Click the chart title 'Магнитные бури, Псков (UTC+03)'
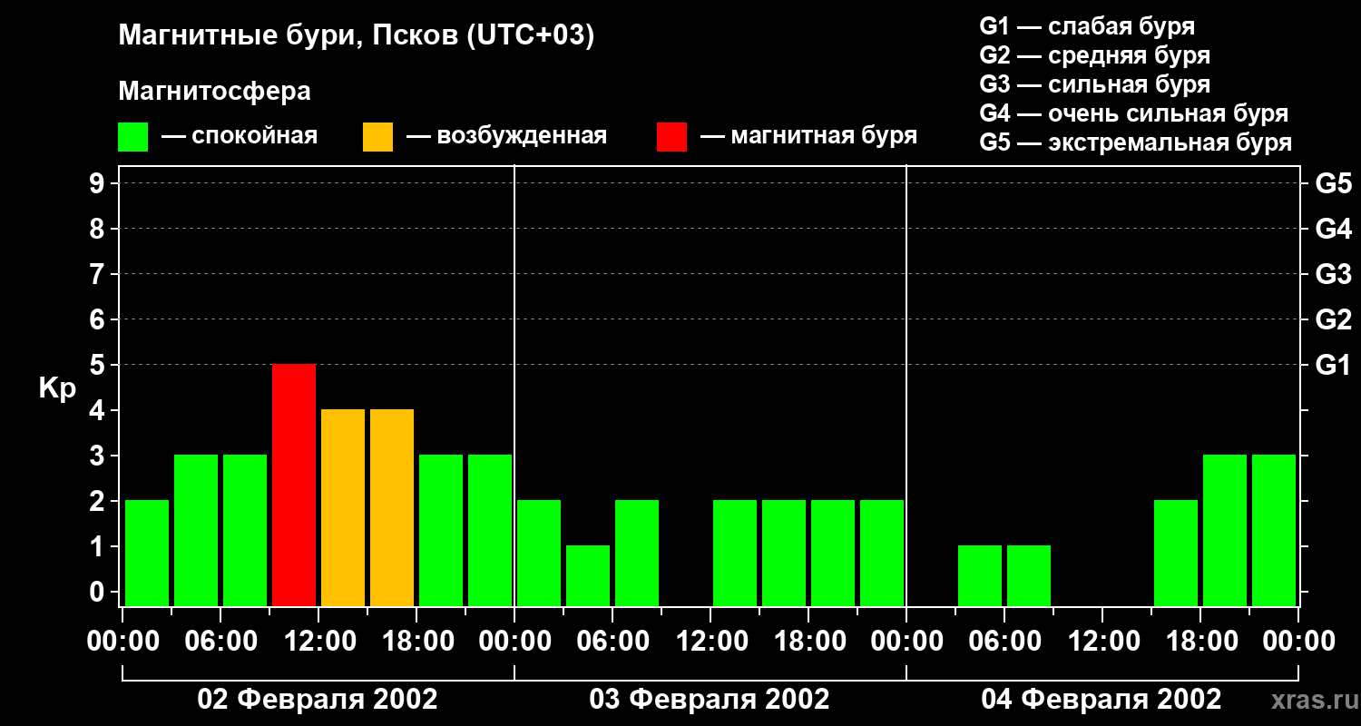The width and height of the screenshot is (1361, 726). (x=357, y=36)
